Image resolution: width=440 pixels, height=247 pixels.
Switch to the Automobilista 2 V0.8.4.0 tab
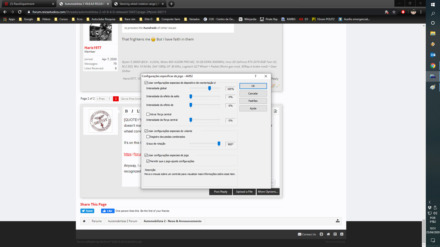(84, 4)
